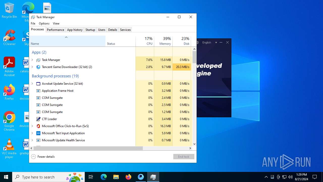The height and width of the screenshot is (182, 323).
Task: Switch to Users tab
Action: click(x=102, y=30)
